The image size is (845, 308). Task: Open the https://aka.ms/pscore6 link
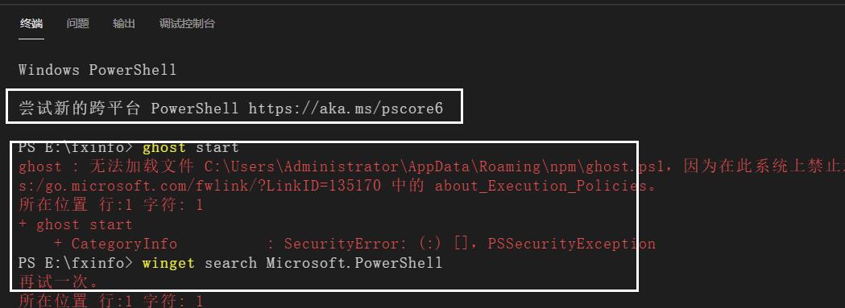click(x=346, y=109)
